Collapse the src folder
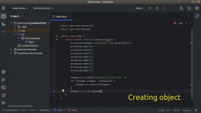The width and height of the screenshot is (201, 113). point(15,34)
